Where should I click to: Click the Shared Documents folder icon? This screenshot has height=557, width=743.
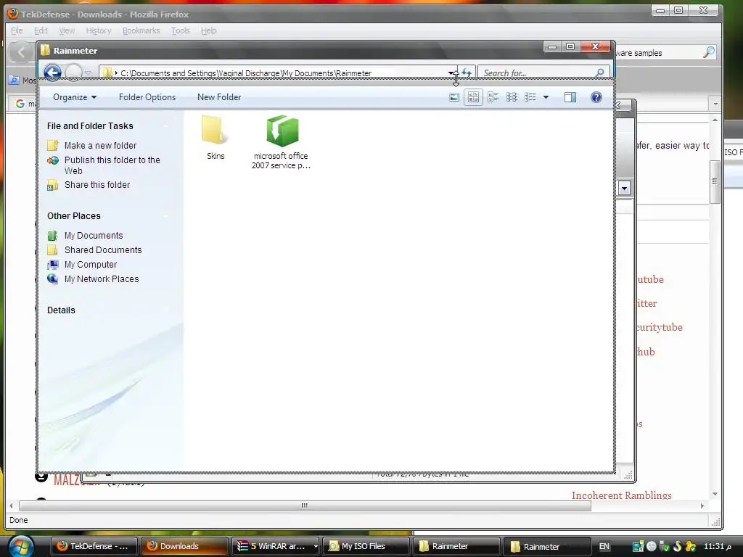click(52, 250)
